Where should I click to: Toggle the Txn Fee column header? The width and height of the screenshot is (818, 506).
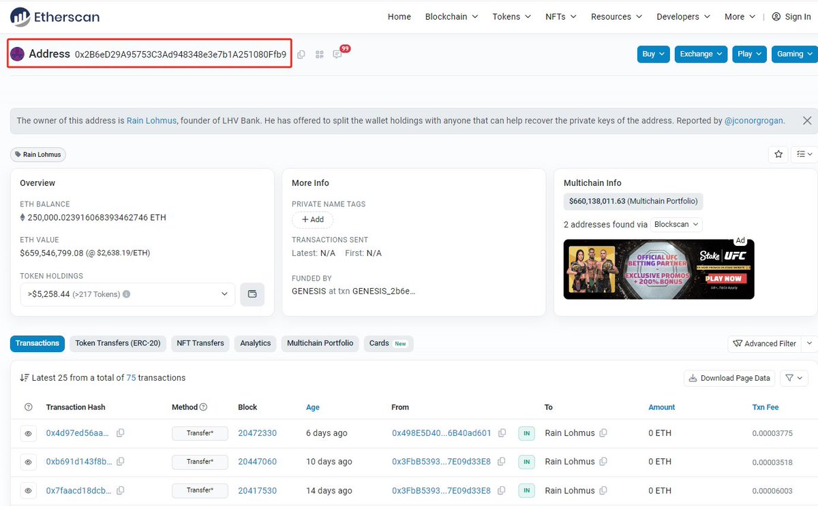(x=766, y=407)
